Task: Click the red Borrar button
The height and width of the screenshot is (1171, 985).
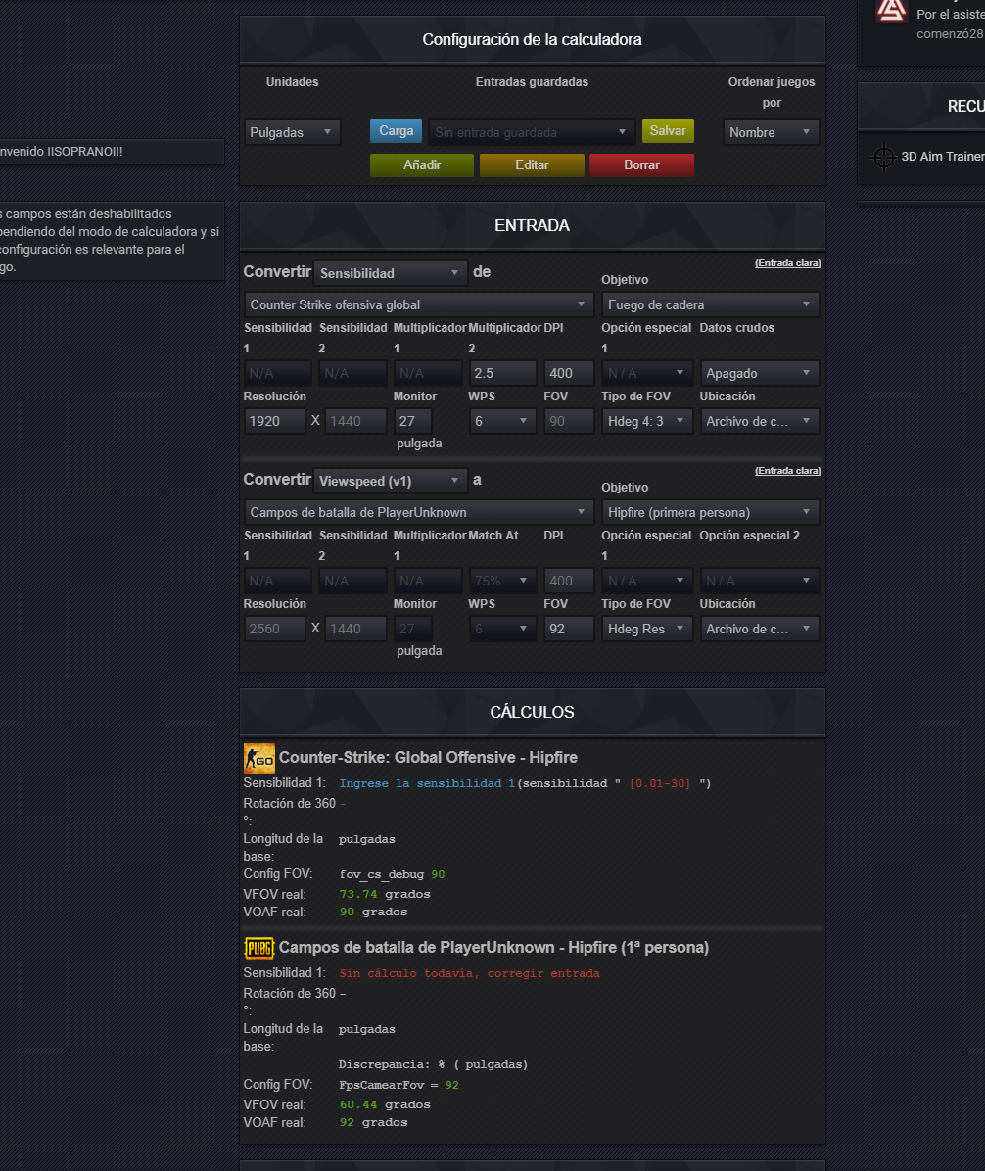Action: pos(641,165)
